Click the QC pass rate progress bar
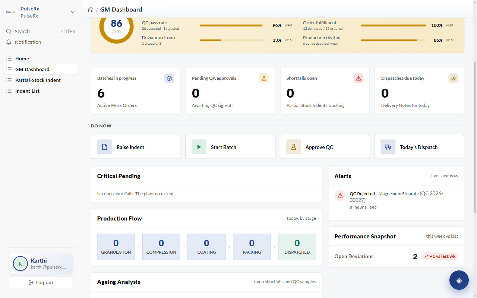Image resolution: width=477 pixels, height=298 pixels. pos(233,25)
